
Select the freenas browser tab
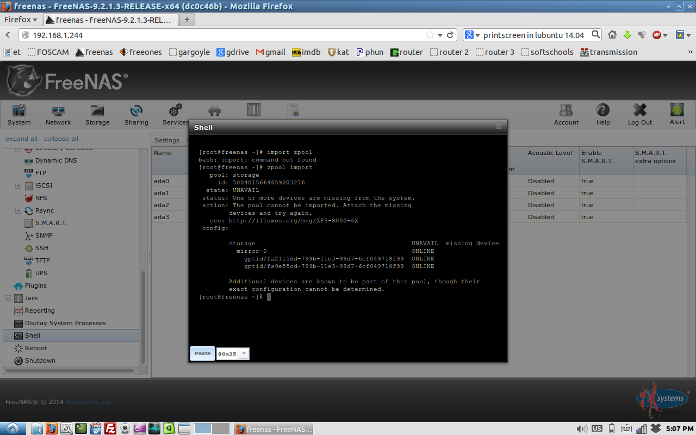(x=110, y=20)
